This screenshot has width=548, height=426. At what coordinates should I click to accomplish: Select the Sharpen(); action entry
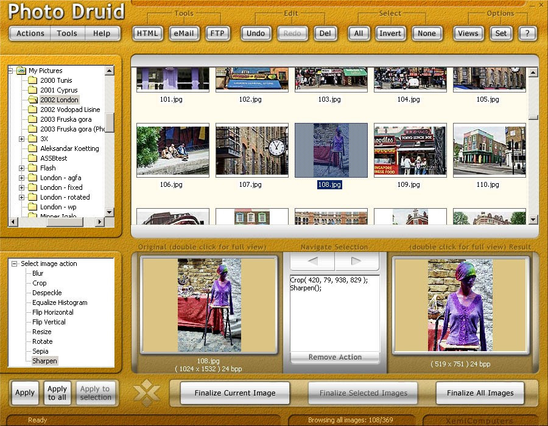[x=306, y=288]
